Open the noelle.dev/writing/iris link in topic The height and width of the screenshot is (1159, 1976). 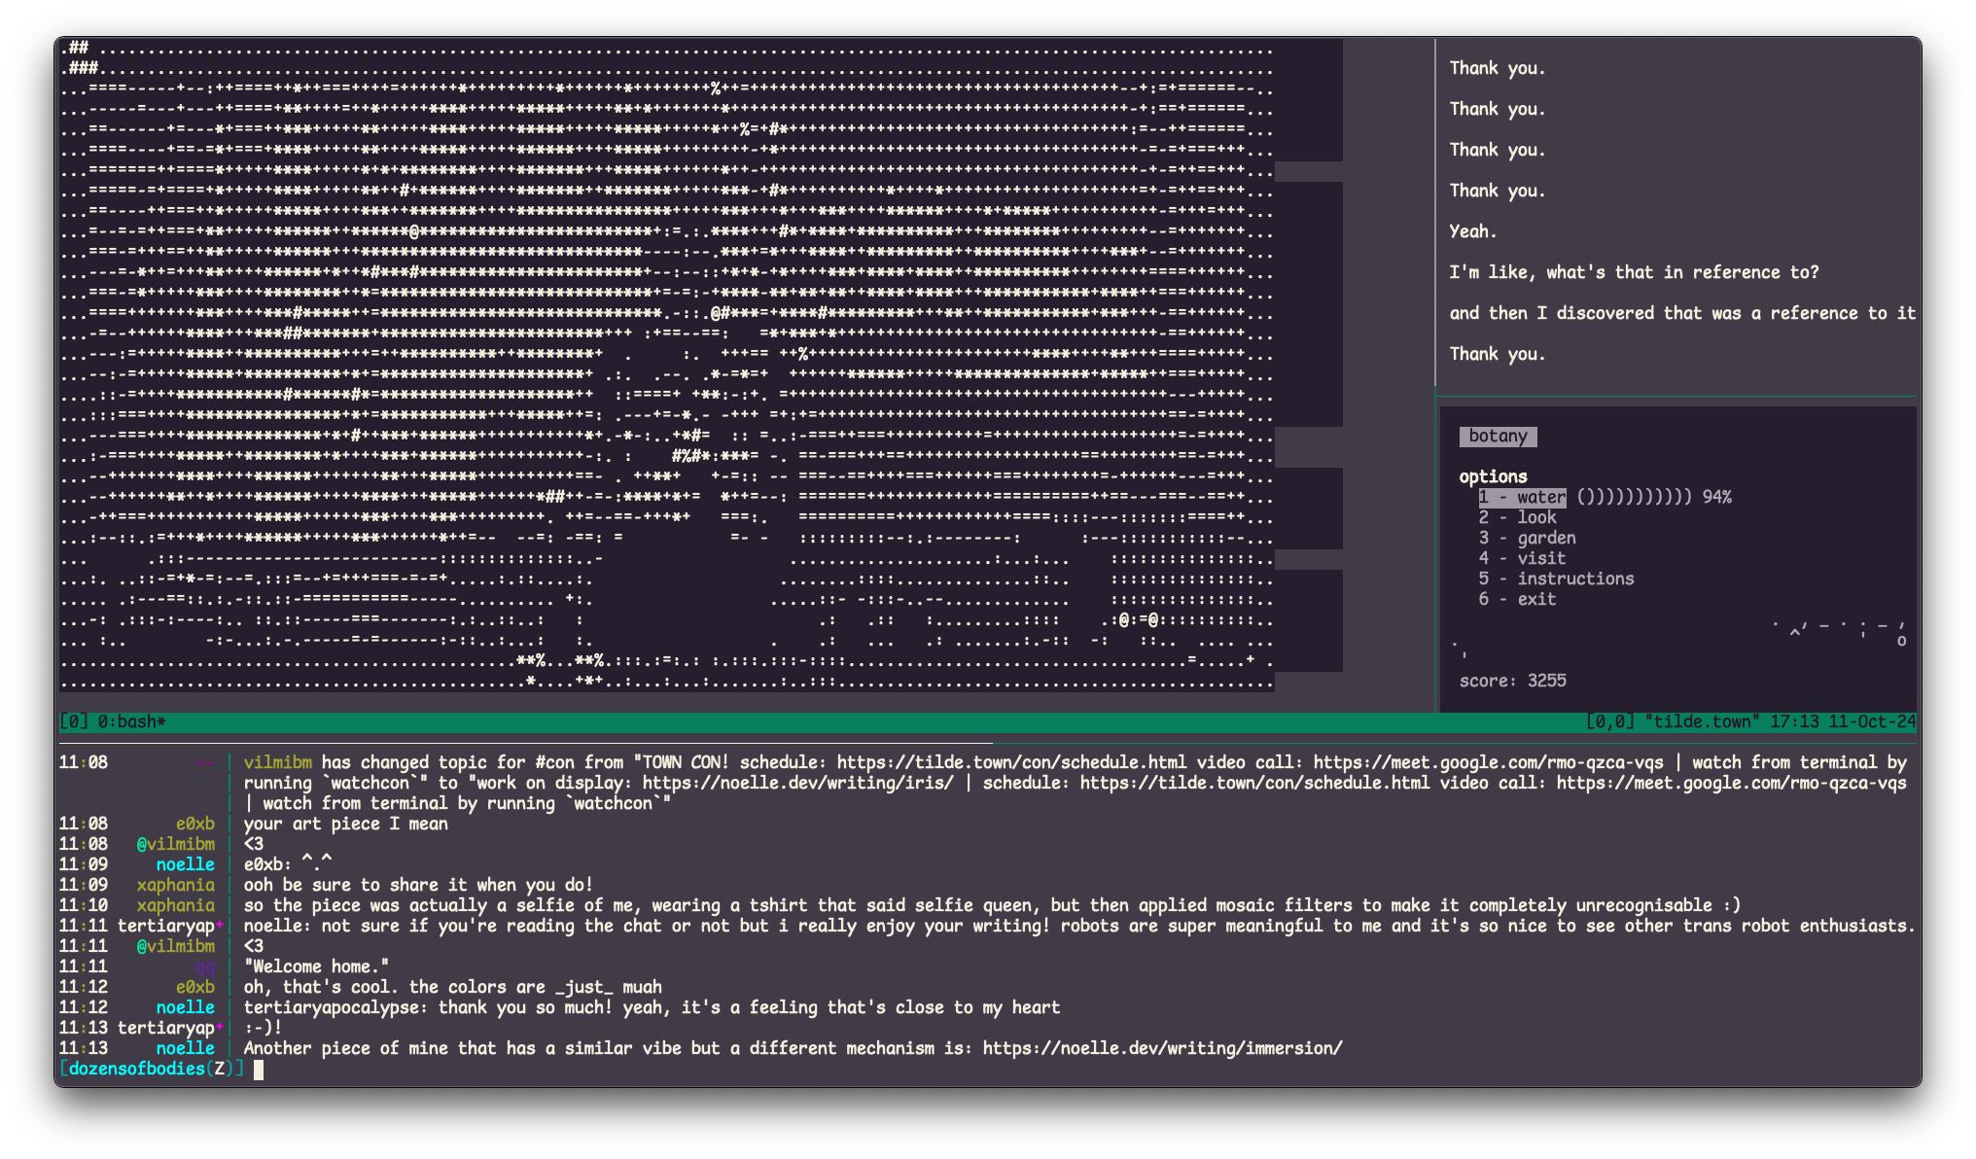pyautogui.click(x=797, y=783)
